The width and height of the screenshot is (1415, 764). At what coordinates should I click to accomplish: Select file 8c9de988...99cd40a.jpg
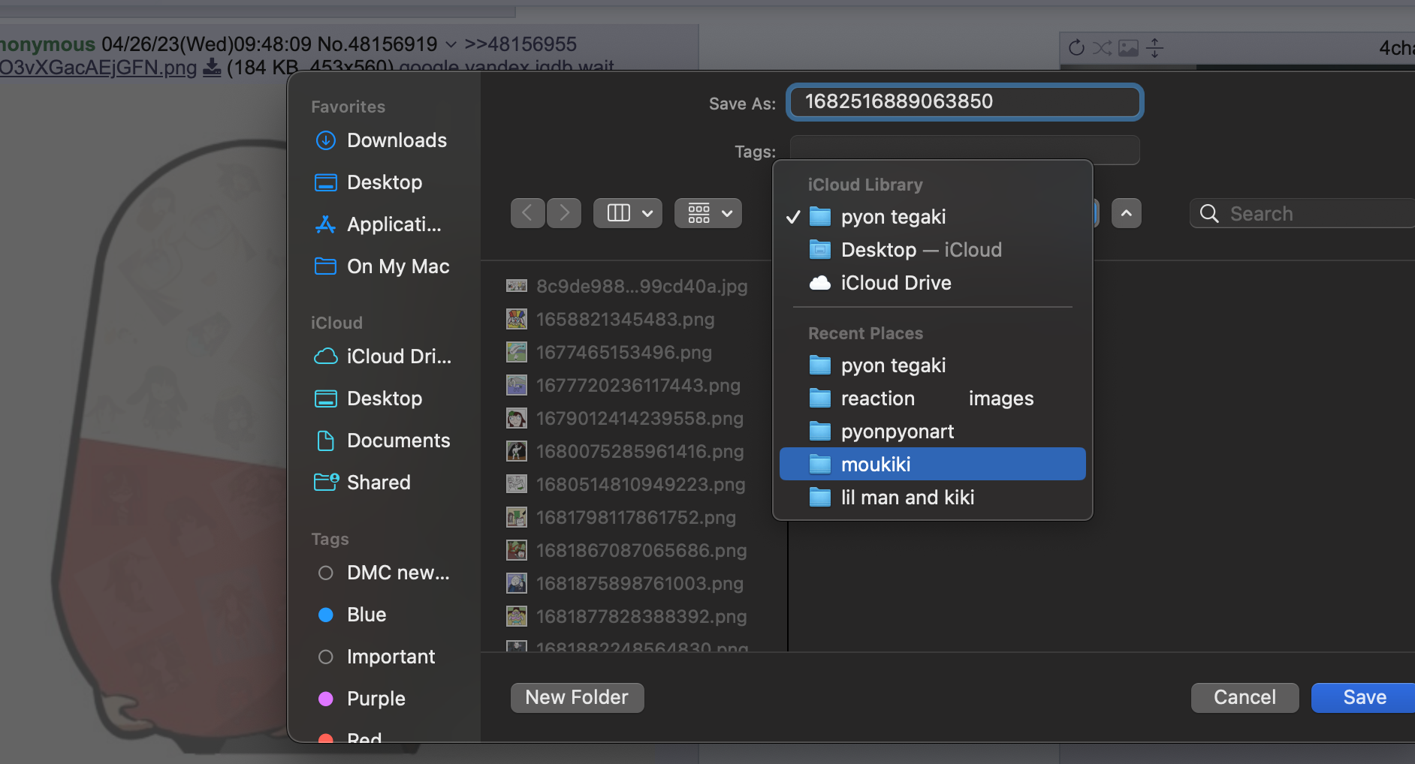point(627,286)
